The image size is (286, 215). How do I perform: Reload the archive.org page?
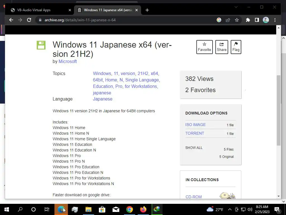click(29, 20)
